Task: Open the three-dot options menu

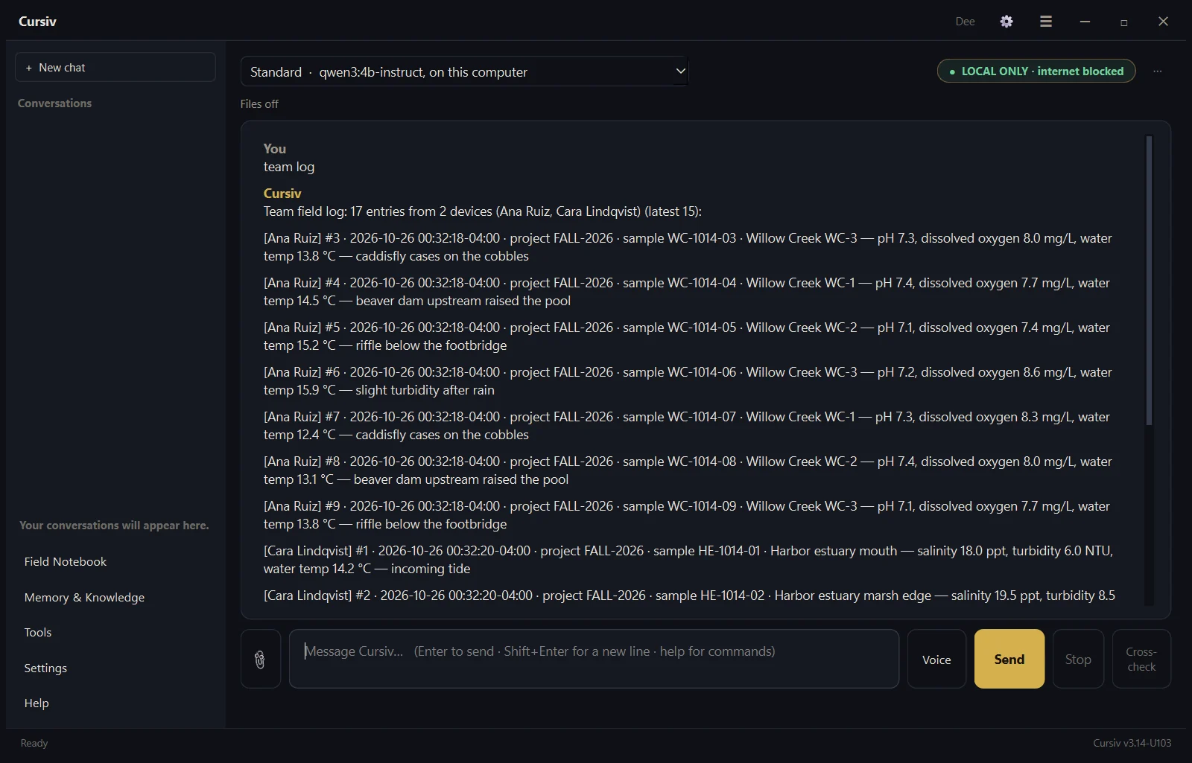Action: click(1157, 71)
